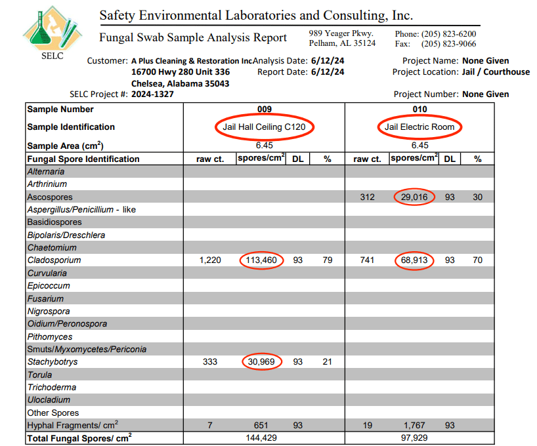Click the circled Jail Hall Ceiling C120 label

[264, 127]
